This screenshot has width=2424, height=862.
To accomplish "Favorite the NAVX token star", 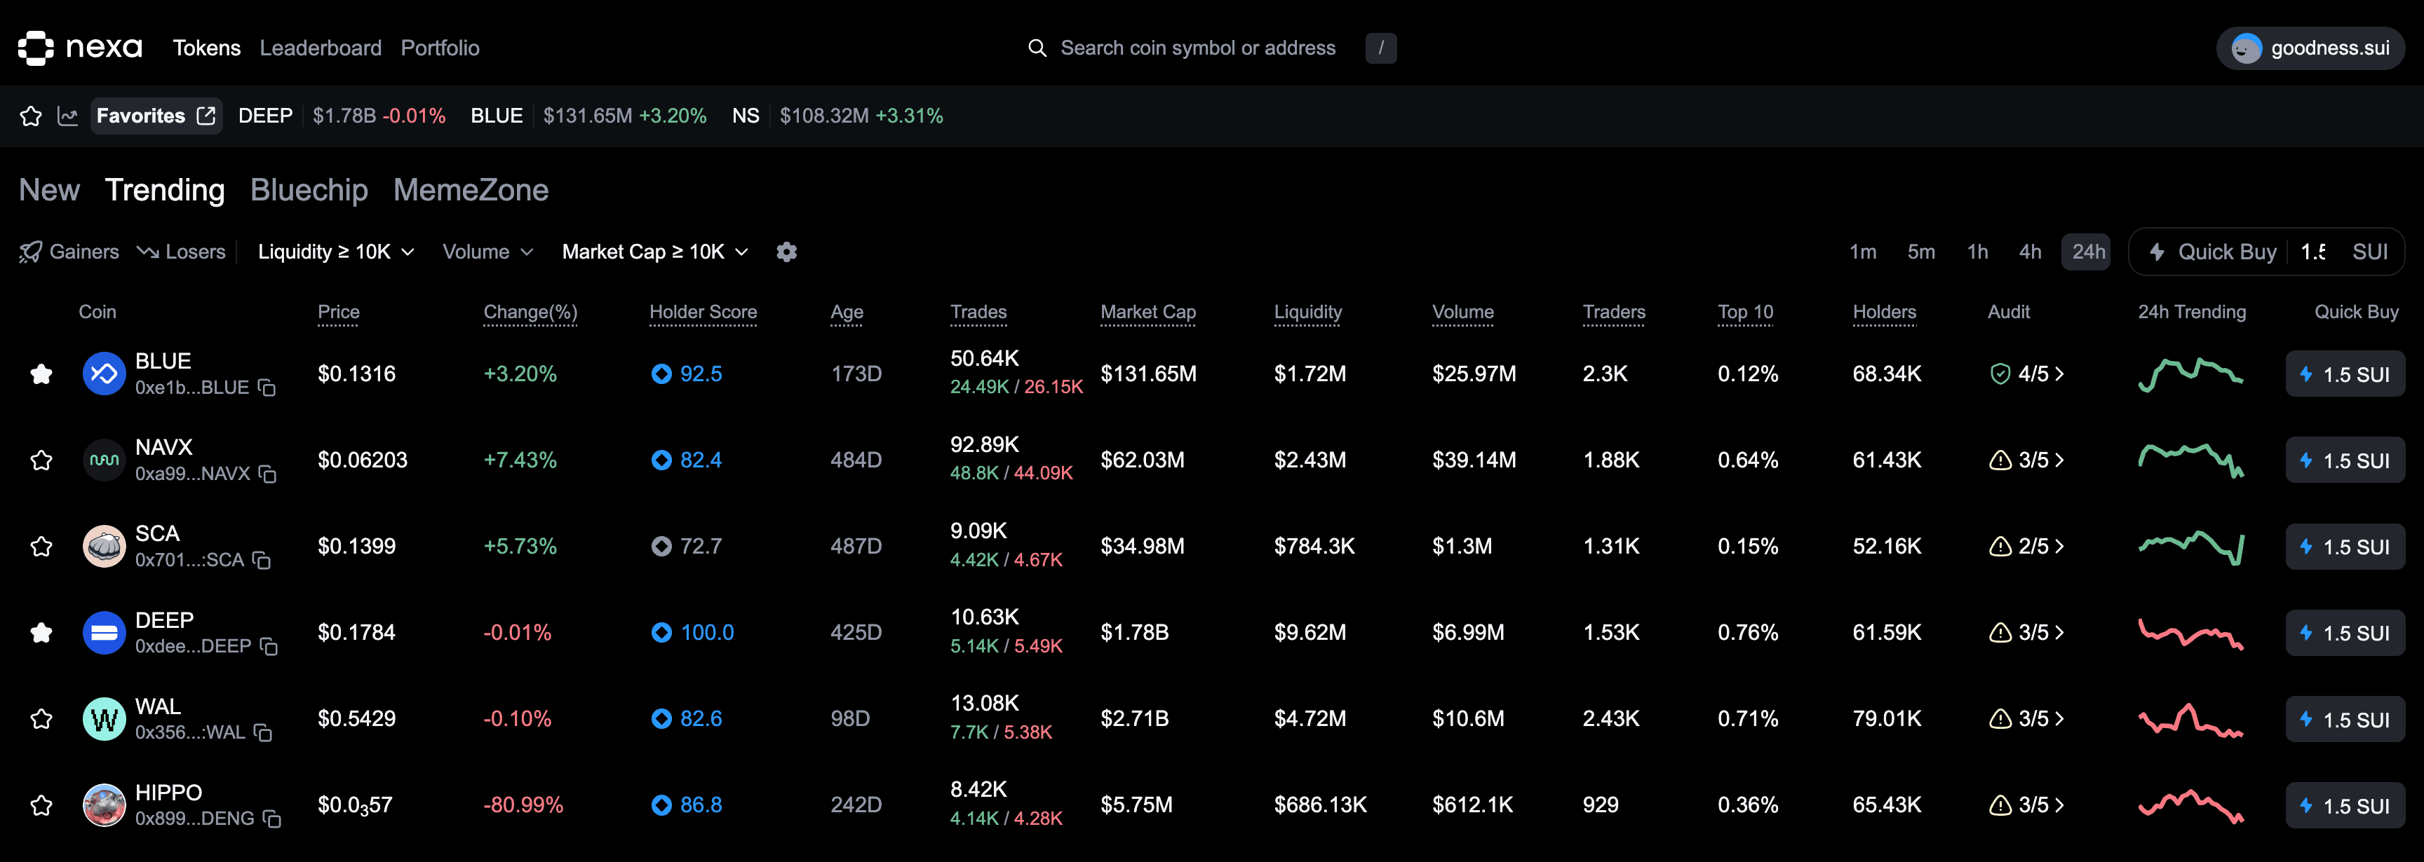I will 41,460.
